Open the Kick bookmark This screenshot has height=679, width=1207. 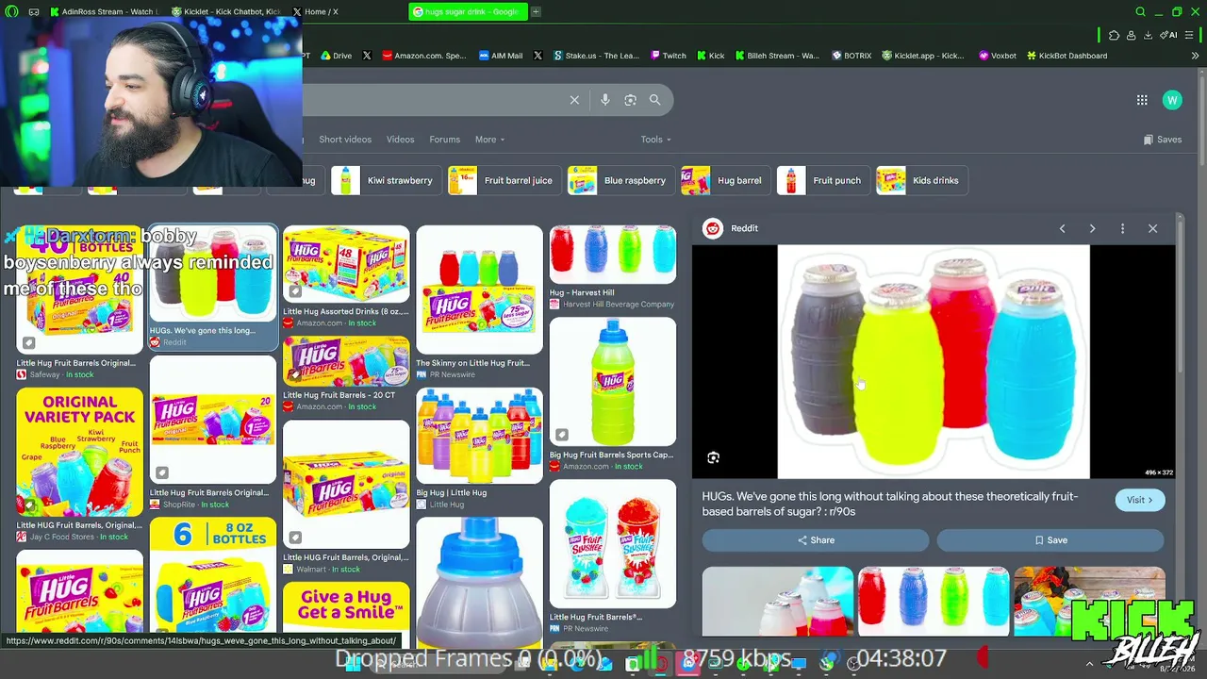tap(710, 56)
